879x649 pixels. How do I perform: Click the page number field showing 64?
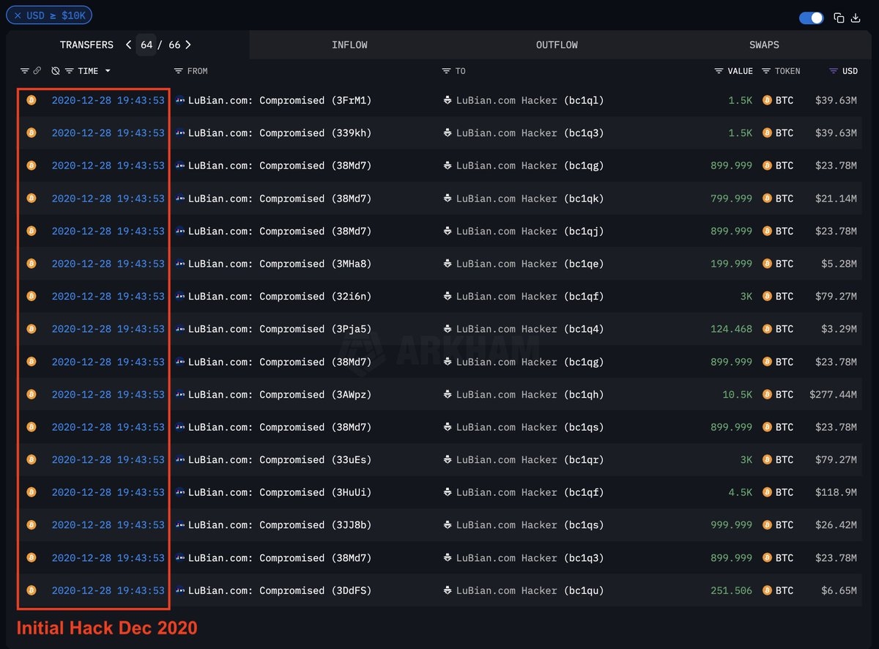point(146,45)
